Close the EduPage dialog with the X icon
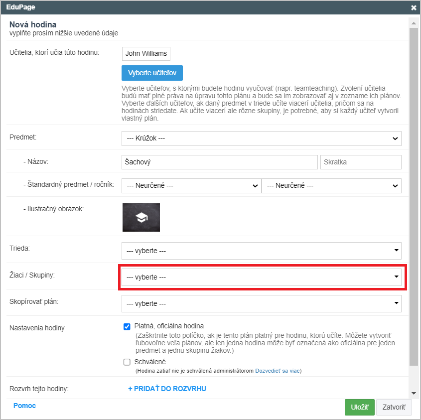 (414, 7)
